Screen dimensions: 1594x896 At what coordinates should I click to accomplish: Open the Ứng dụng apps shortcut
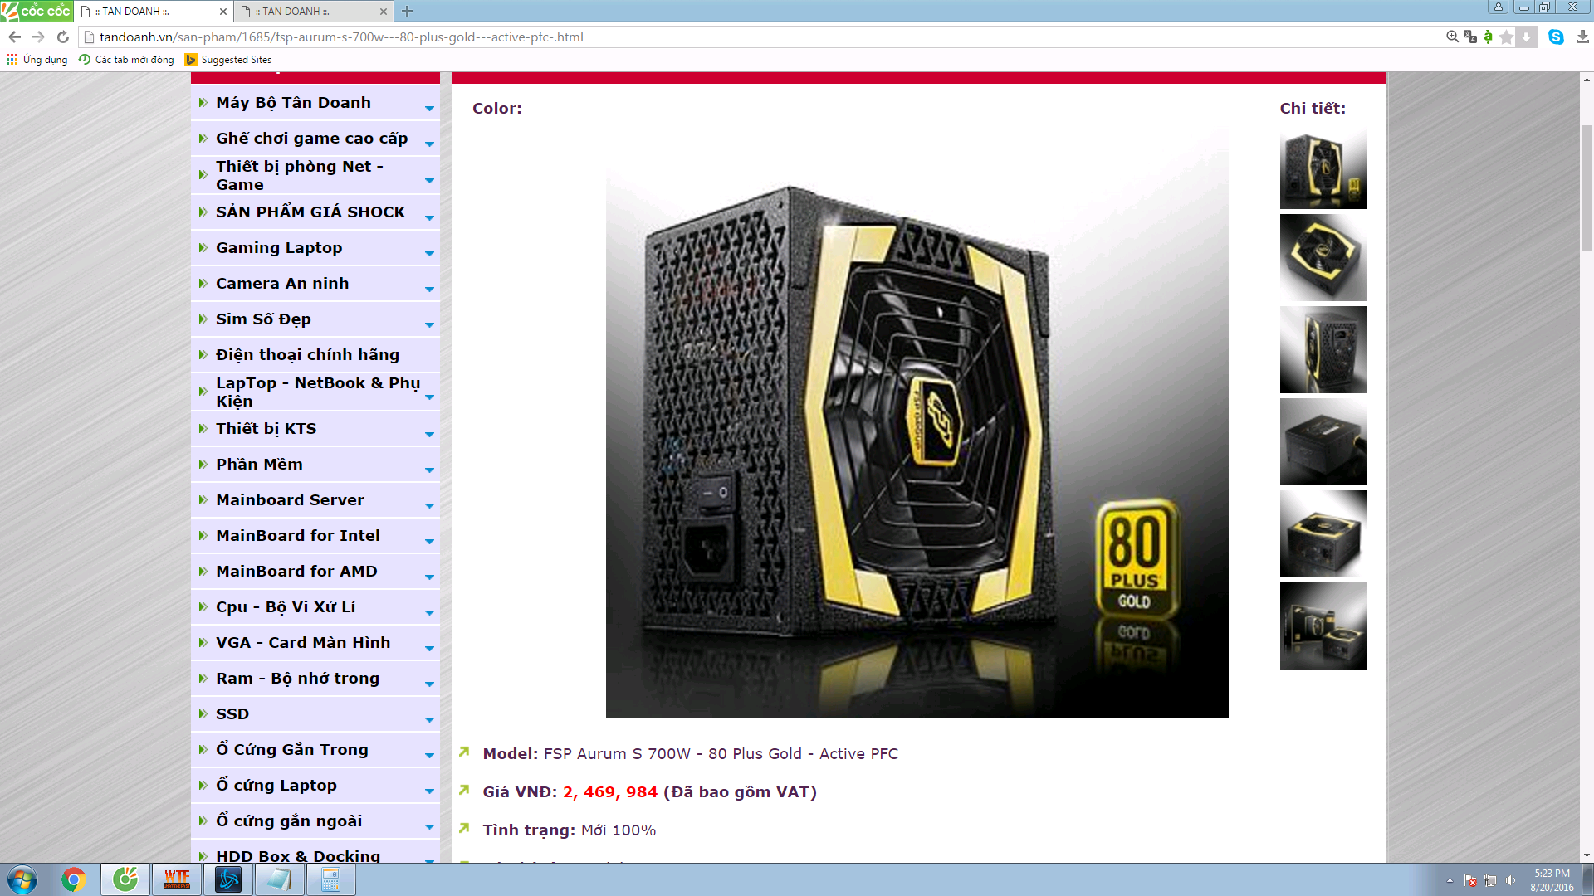(37, 60)
